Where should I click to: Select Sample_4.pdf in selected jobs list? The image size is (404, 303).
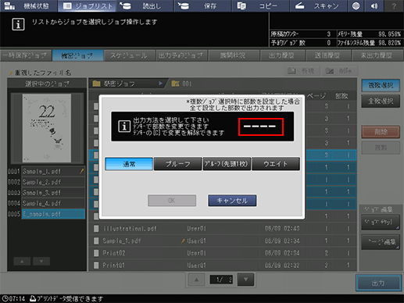point(53,203)
